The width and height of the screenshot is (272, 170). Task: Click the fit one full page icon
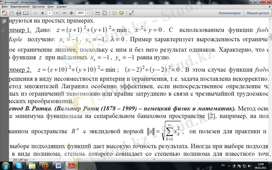click(105, 13)
